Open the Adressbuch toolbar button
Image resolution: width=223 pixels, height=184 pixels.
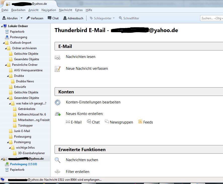[x=73, y=18]
